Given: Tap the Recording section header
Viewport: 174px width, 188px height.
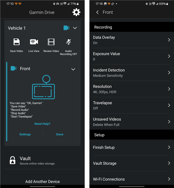Looking at the screenshot, I should pyautogui.click(x=132, y=27).
